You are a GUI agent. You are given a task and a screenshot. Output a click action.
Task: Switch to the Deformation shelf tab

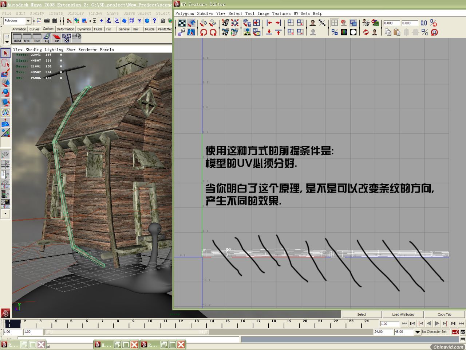(66, 29)
